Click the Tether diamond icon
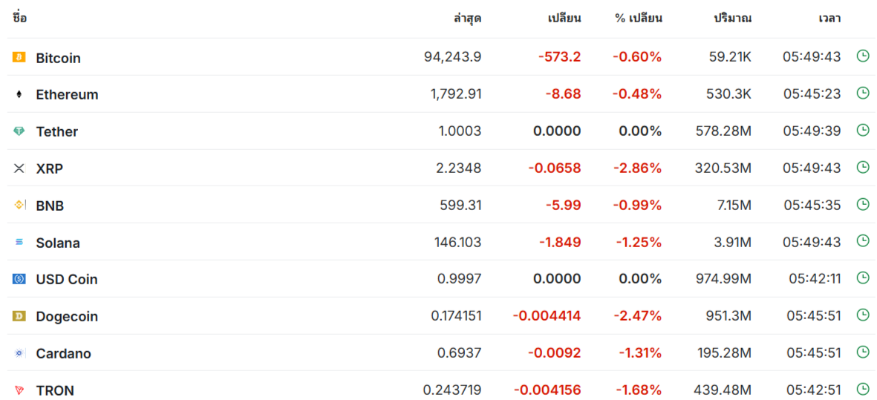The height and width of the screenshot is (400, 877). (x=19, y=131)
